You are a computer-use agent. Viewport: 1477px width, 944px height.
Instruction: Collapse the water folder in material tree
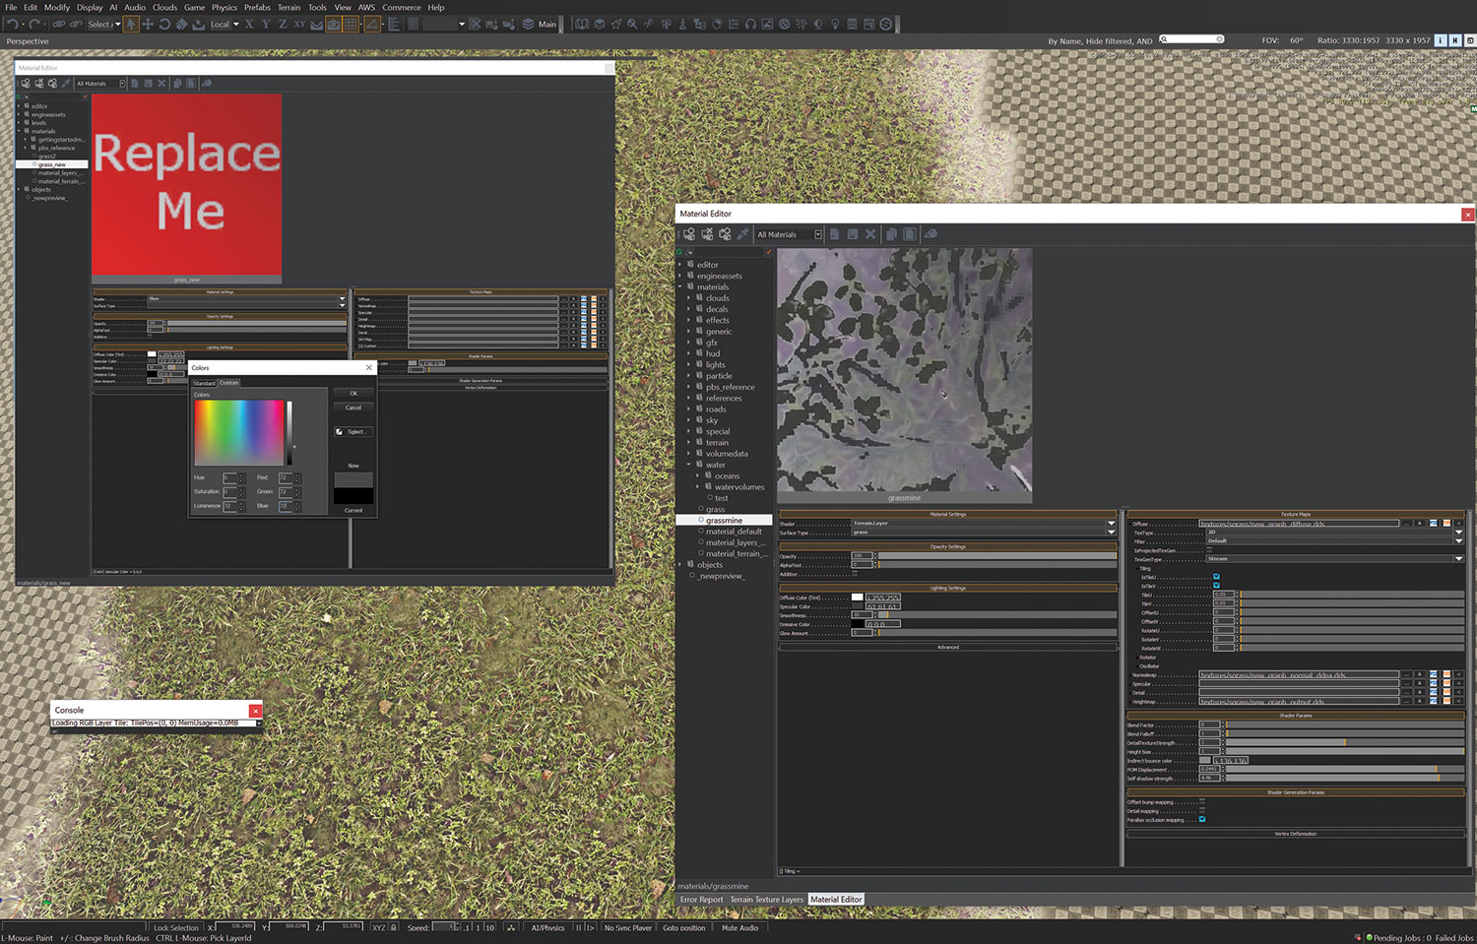coord(689,465)
